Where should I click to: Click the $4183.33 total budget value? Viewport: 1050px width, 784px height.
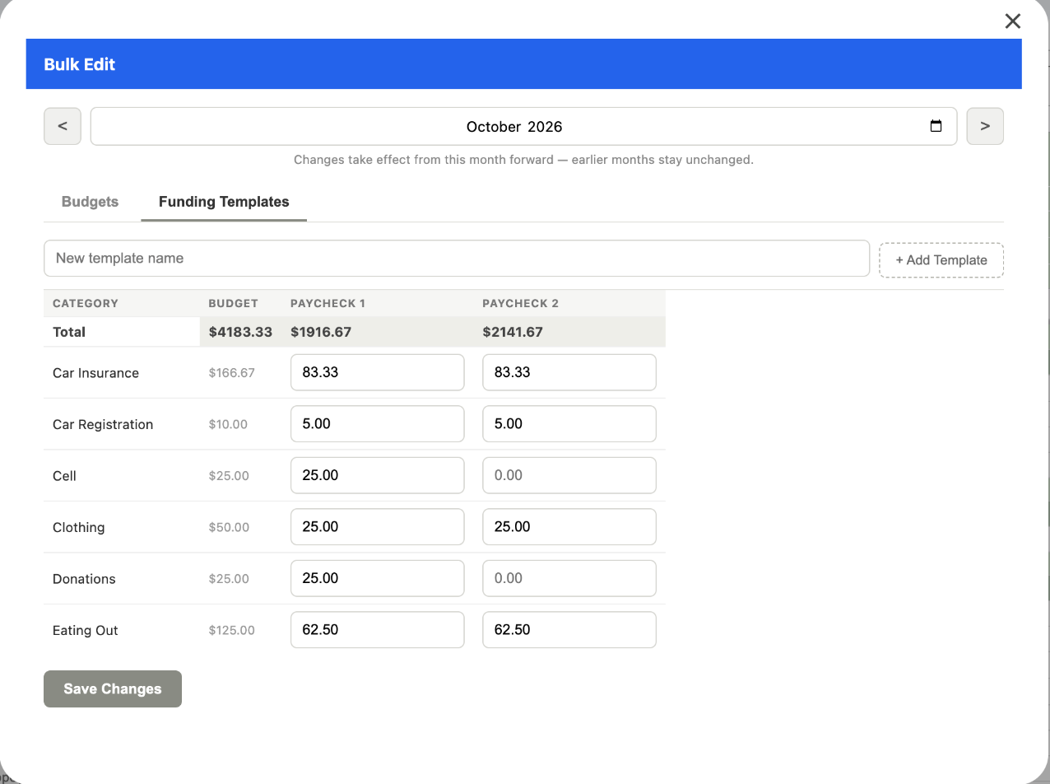240,332
